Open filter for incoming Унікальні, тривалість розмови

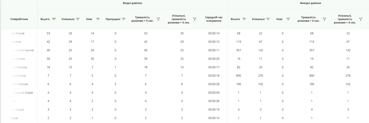[x=195, y=19]
